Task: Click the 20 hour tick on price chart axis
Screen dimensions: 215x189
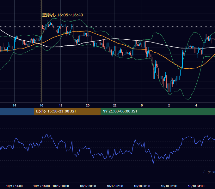Action: 88,106
